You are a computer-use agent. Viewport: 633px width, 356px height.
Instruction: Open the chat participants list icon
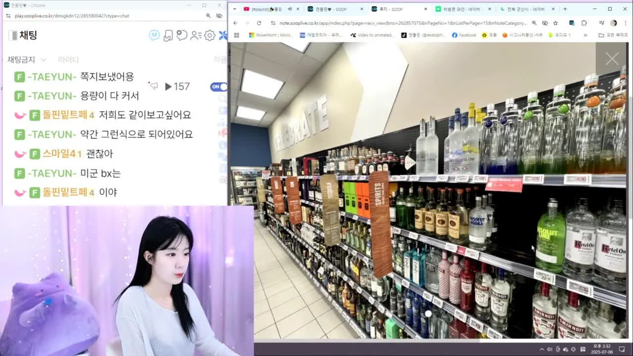[x=196, y=35]
